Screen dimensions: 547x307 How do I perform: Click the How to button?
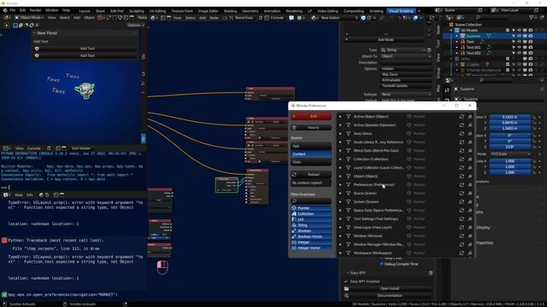[311, 128]
